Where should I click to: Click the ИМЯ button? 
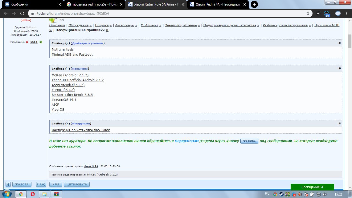(56, 185)
